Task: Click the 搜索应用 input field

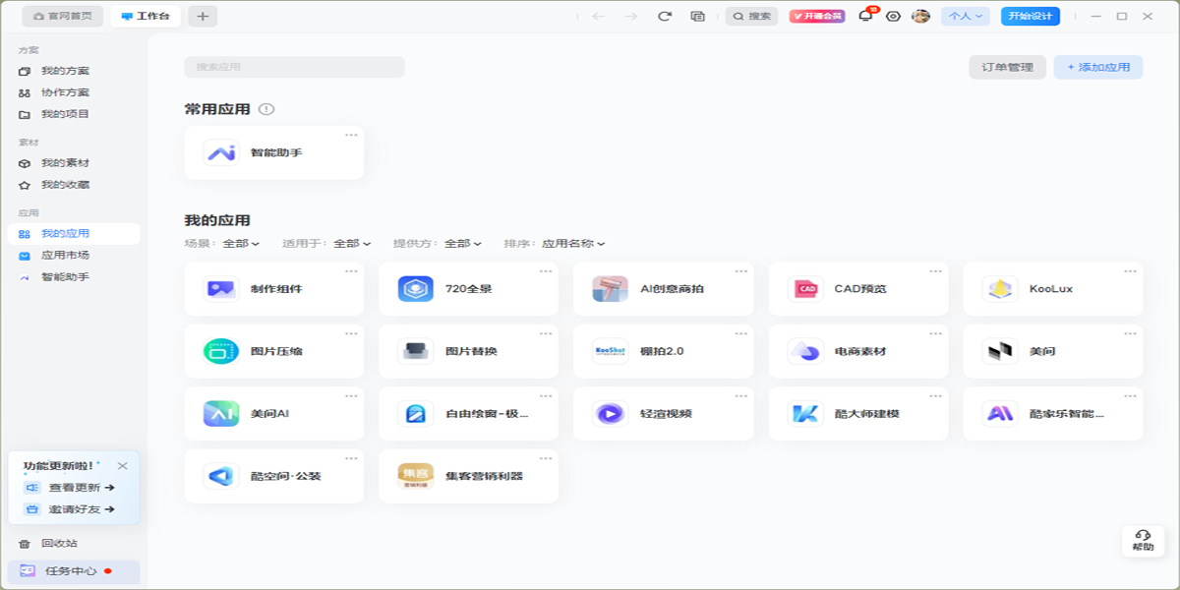Action: (x=294, y=67)
